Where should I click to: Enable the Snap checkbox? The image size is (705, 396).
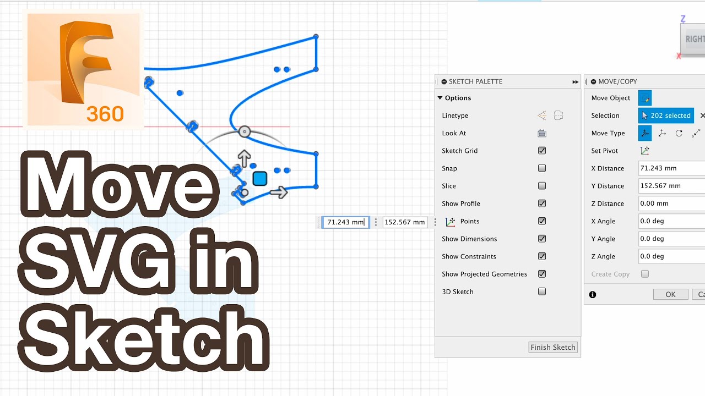[x=542, y=168]
